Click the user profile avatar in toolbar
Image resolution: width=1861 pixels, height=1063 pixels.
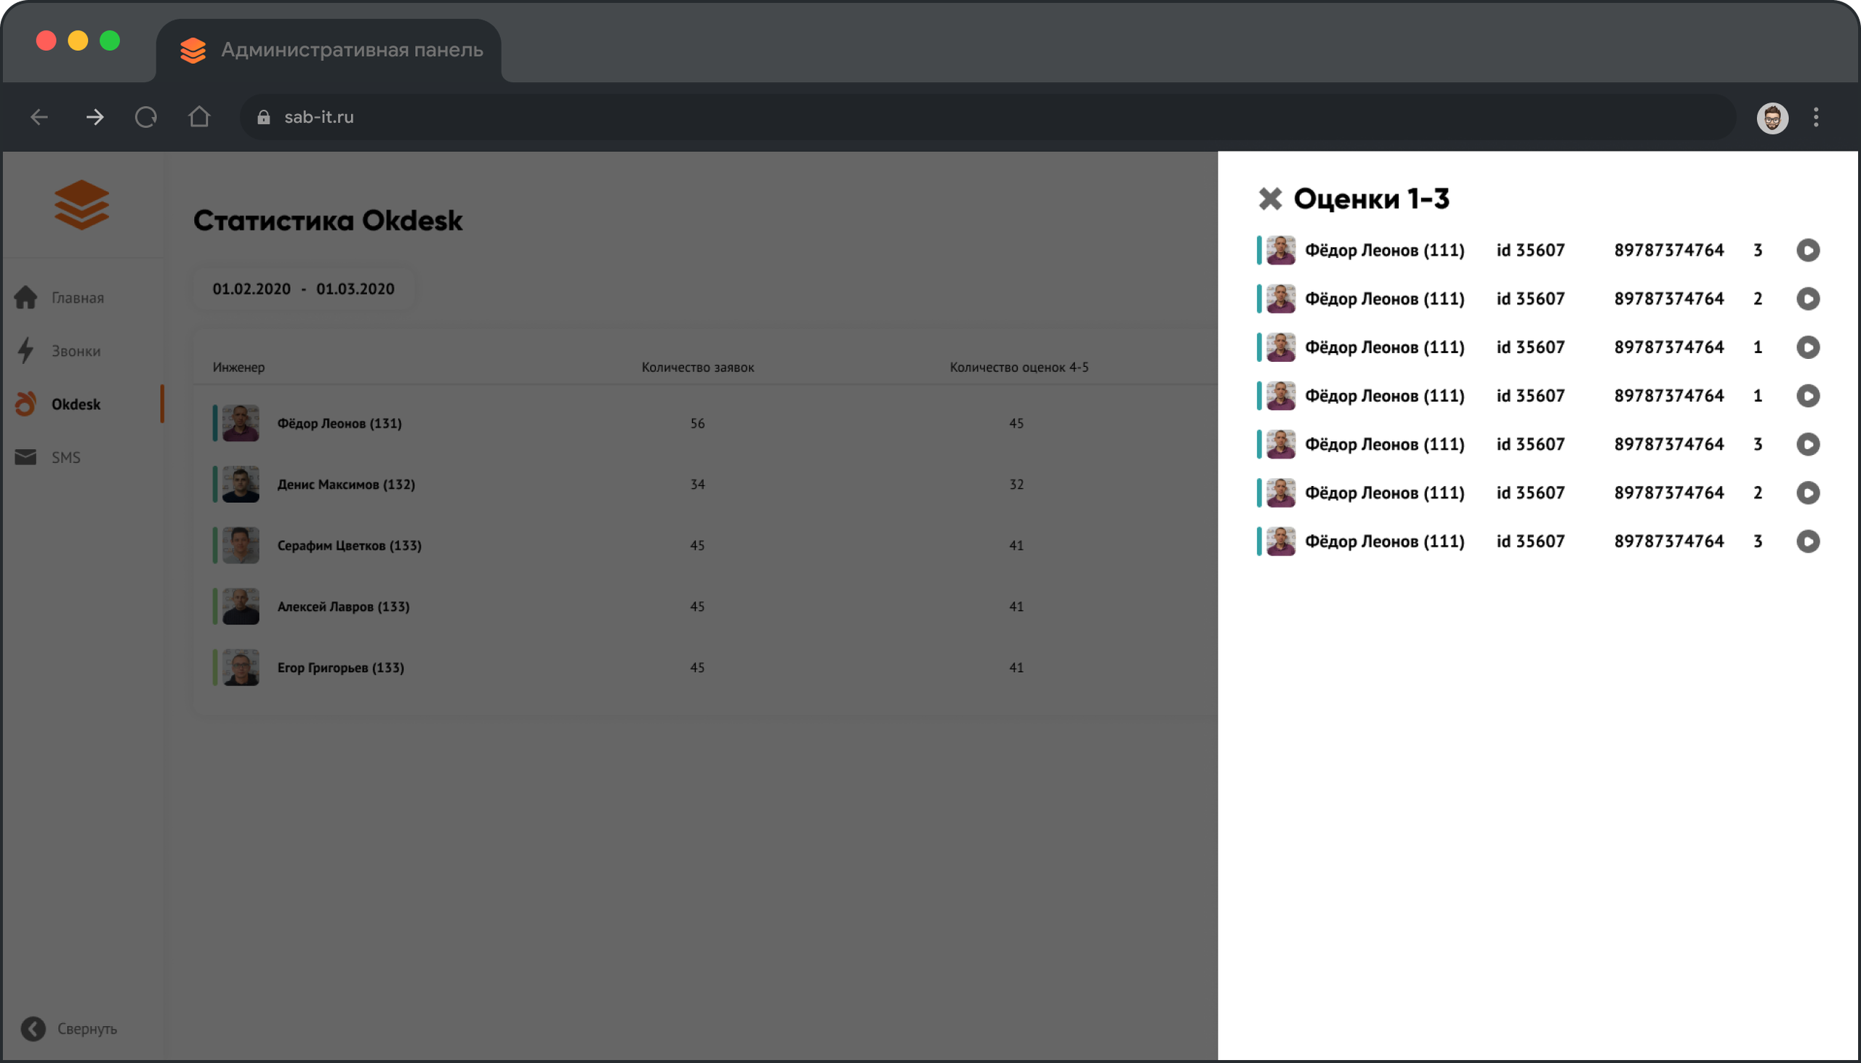[1772, 118]
